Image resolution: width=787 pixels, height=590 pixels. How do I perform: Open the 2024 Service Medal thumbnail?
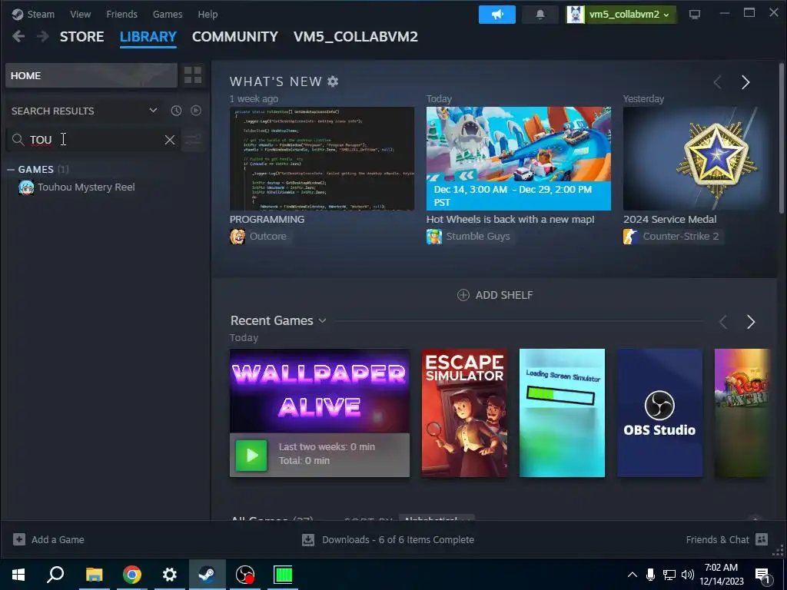[x=698, y=158]
